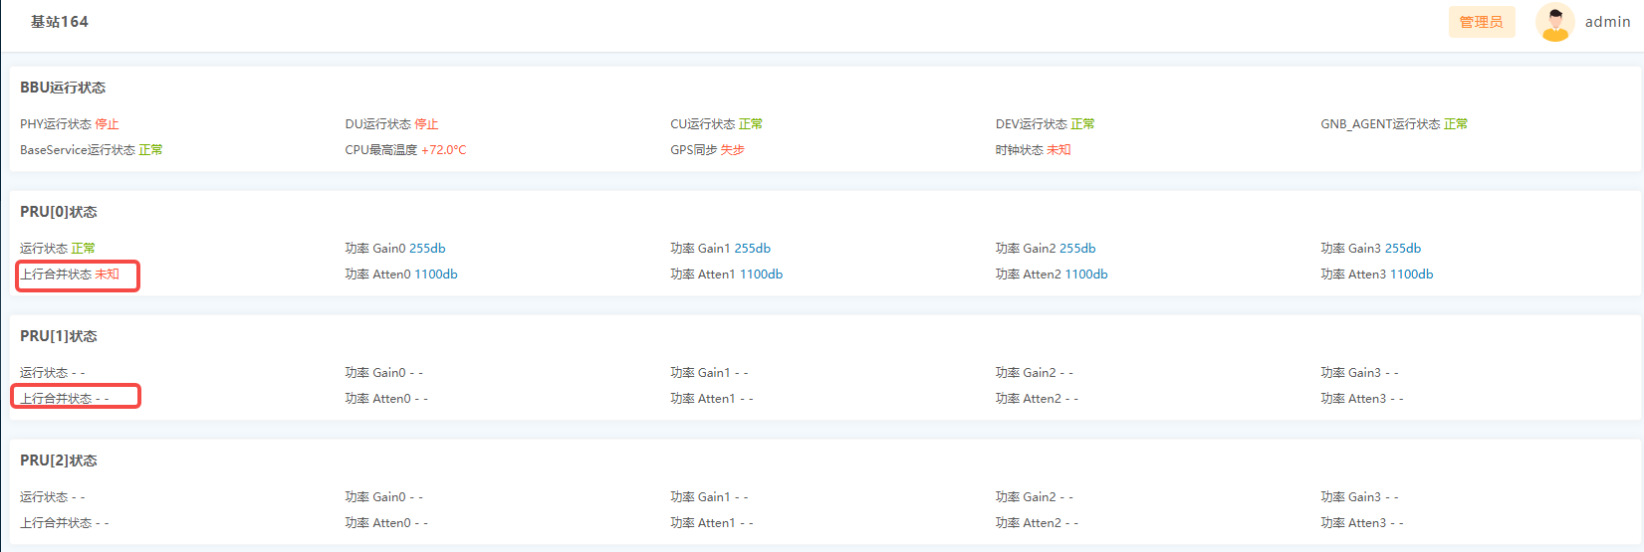Click PRU[1] 上行合并状态 entry
The width and height of the screenshot is (1644, 552).
click(65, 399)
